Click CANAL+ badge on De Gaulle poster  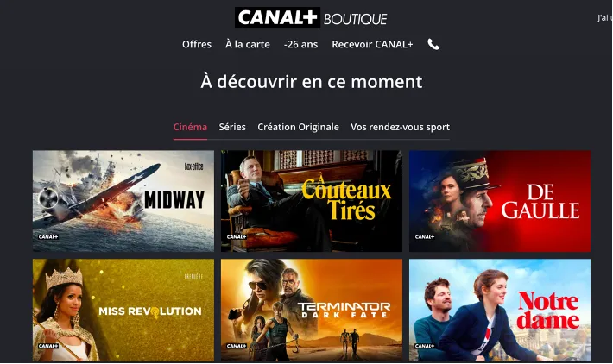(424, 236)
